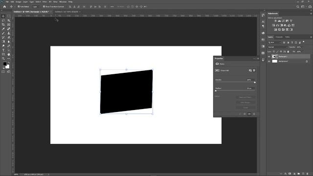The height and width of the screenshot is (176, 313).
Task: Click the white background color swatch
Action: (x=8, y=67)
